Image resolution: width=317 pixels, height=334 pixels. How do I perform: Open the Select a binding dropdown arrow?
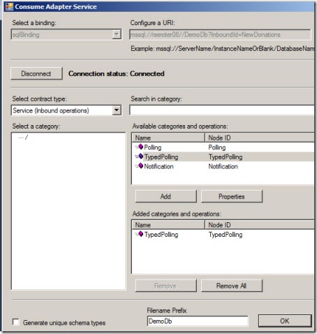tap(117, 34)
